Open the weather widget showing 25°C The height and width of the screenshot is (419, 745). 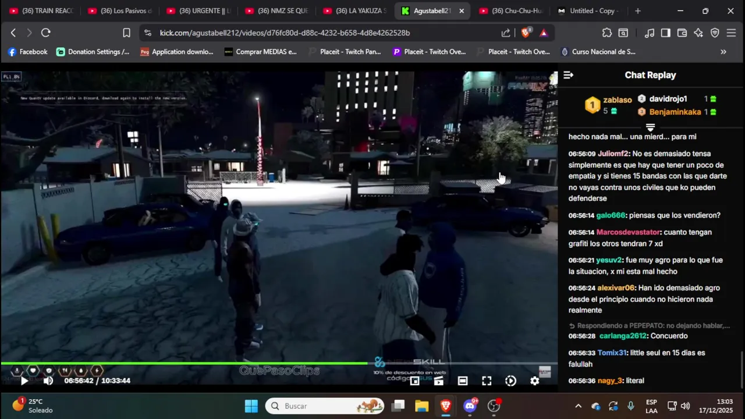pos(32,406)
